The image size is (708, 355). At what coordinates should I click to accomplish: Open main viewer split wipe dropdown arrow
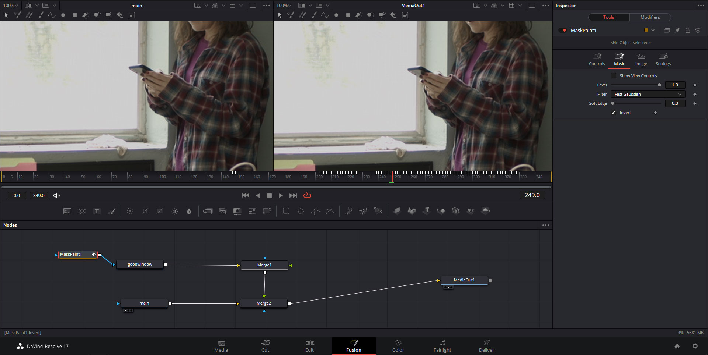pyautogui.click(x=37, y=6)
